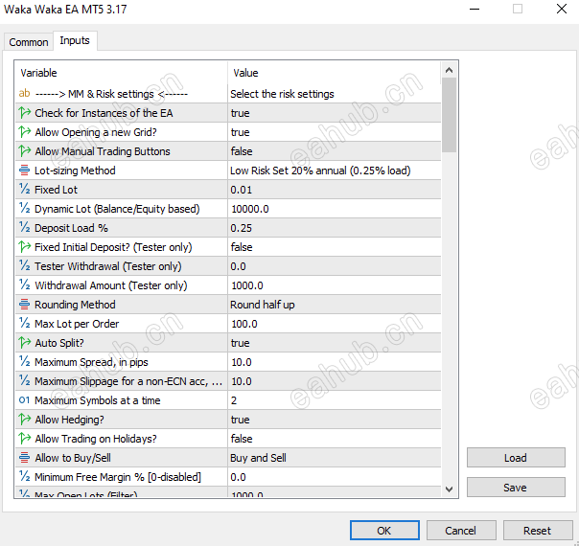Click the fraction icon beside Maximum Slippage

click(x=24, y=381)
